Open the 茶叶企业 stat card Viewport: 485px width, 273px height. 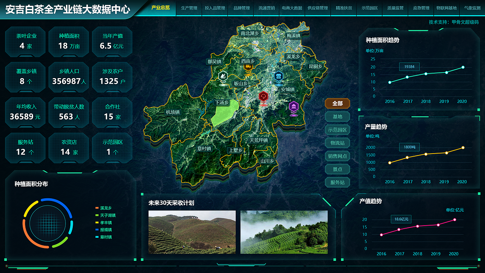click(x=26, y=42)
